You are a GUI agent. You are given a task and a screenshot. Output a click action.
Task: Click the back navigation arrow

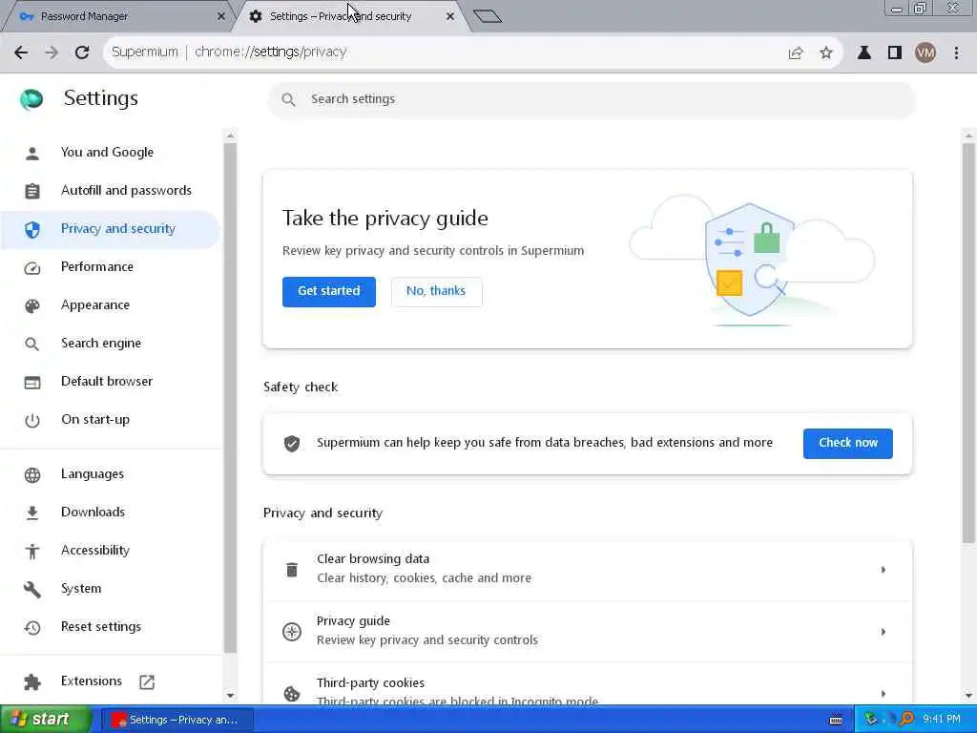[21, 52]
